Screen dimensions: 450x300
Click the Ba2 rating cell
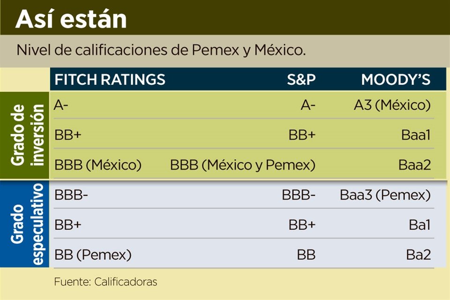pos(418,255)
